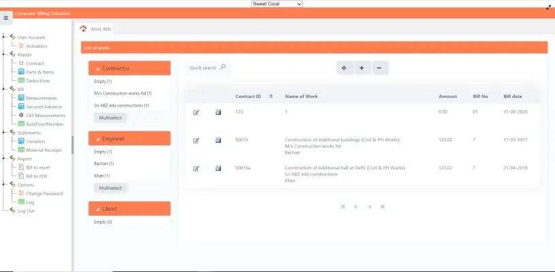Click Log Out in sidebar
The height and width of the screenshot is (272, 555).
pos(26,211)
